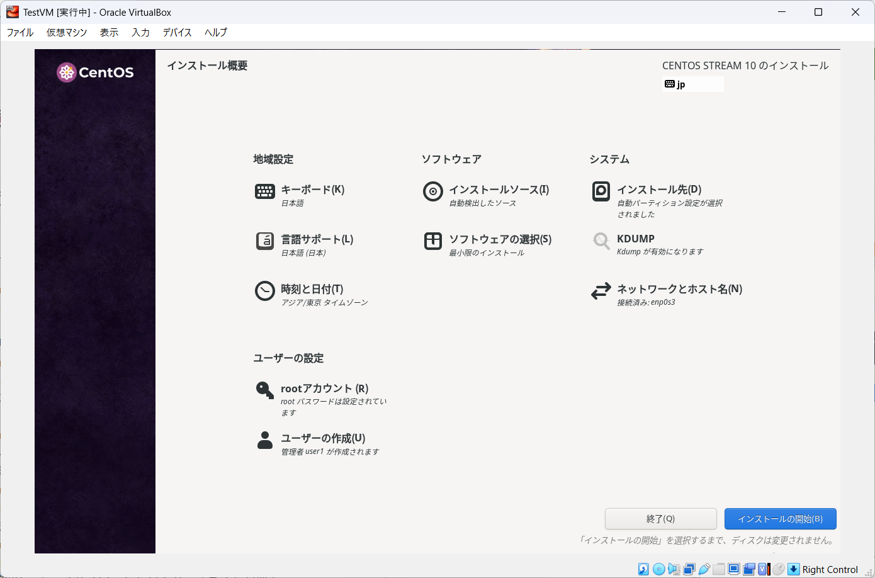Open the ソフトウェアの選択(S) link
Viewport: 875px width, 578px height.
(x=500, y=239)
